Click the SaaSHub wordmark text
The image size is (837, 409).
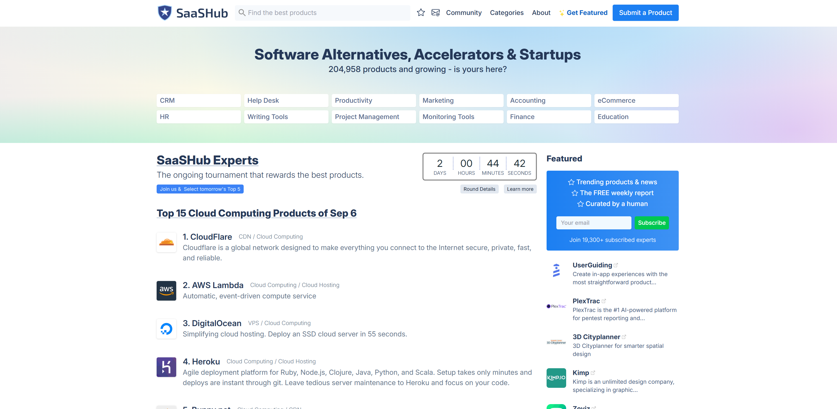click(202, 13)
